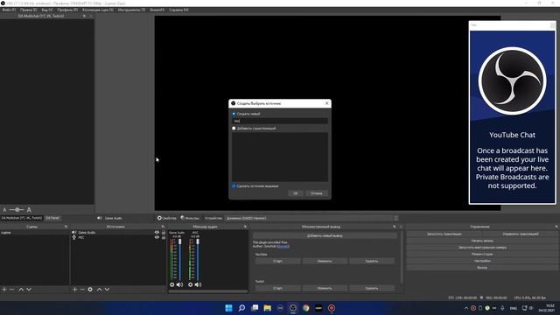
Task: Pop out the Sources dock
Action: tap(163, 227)
